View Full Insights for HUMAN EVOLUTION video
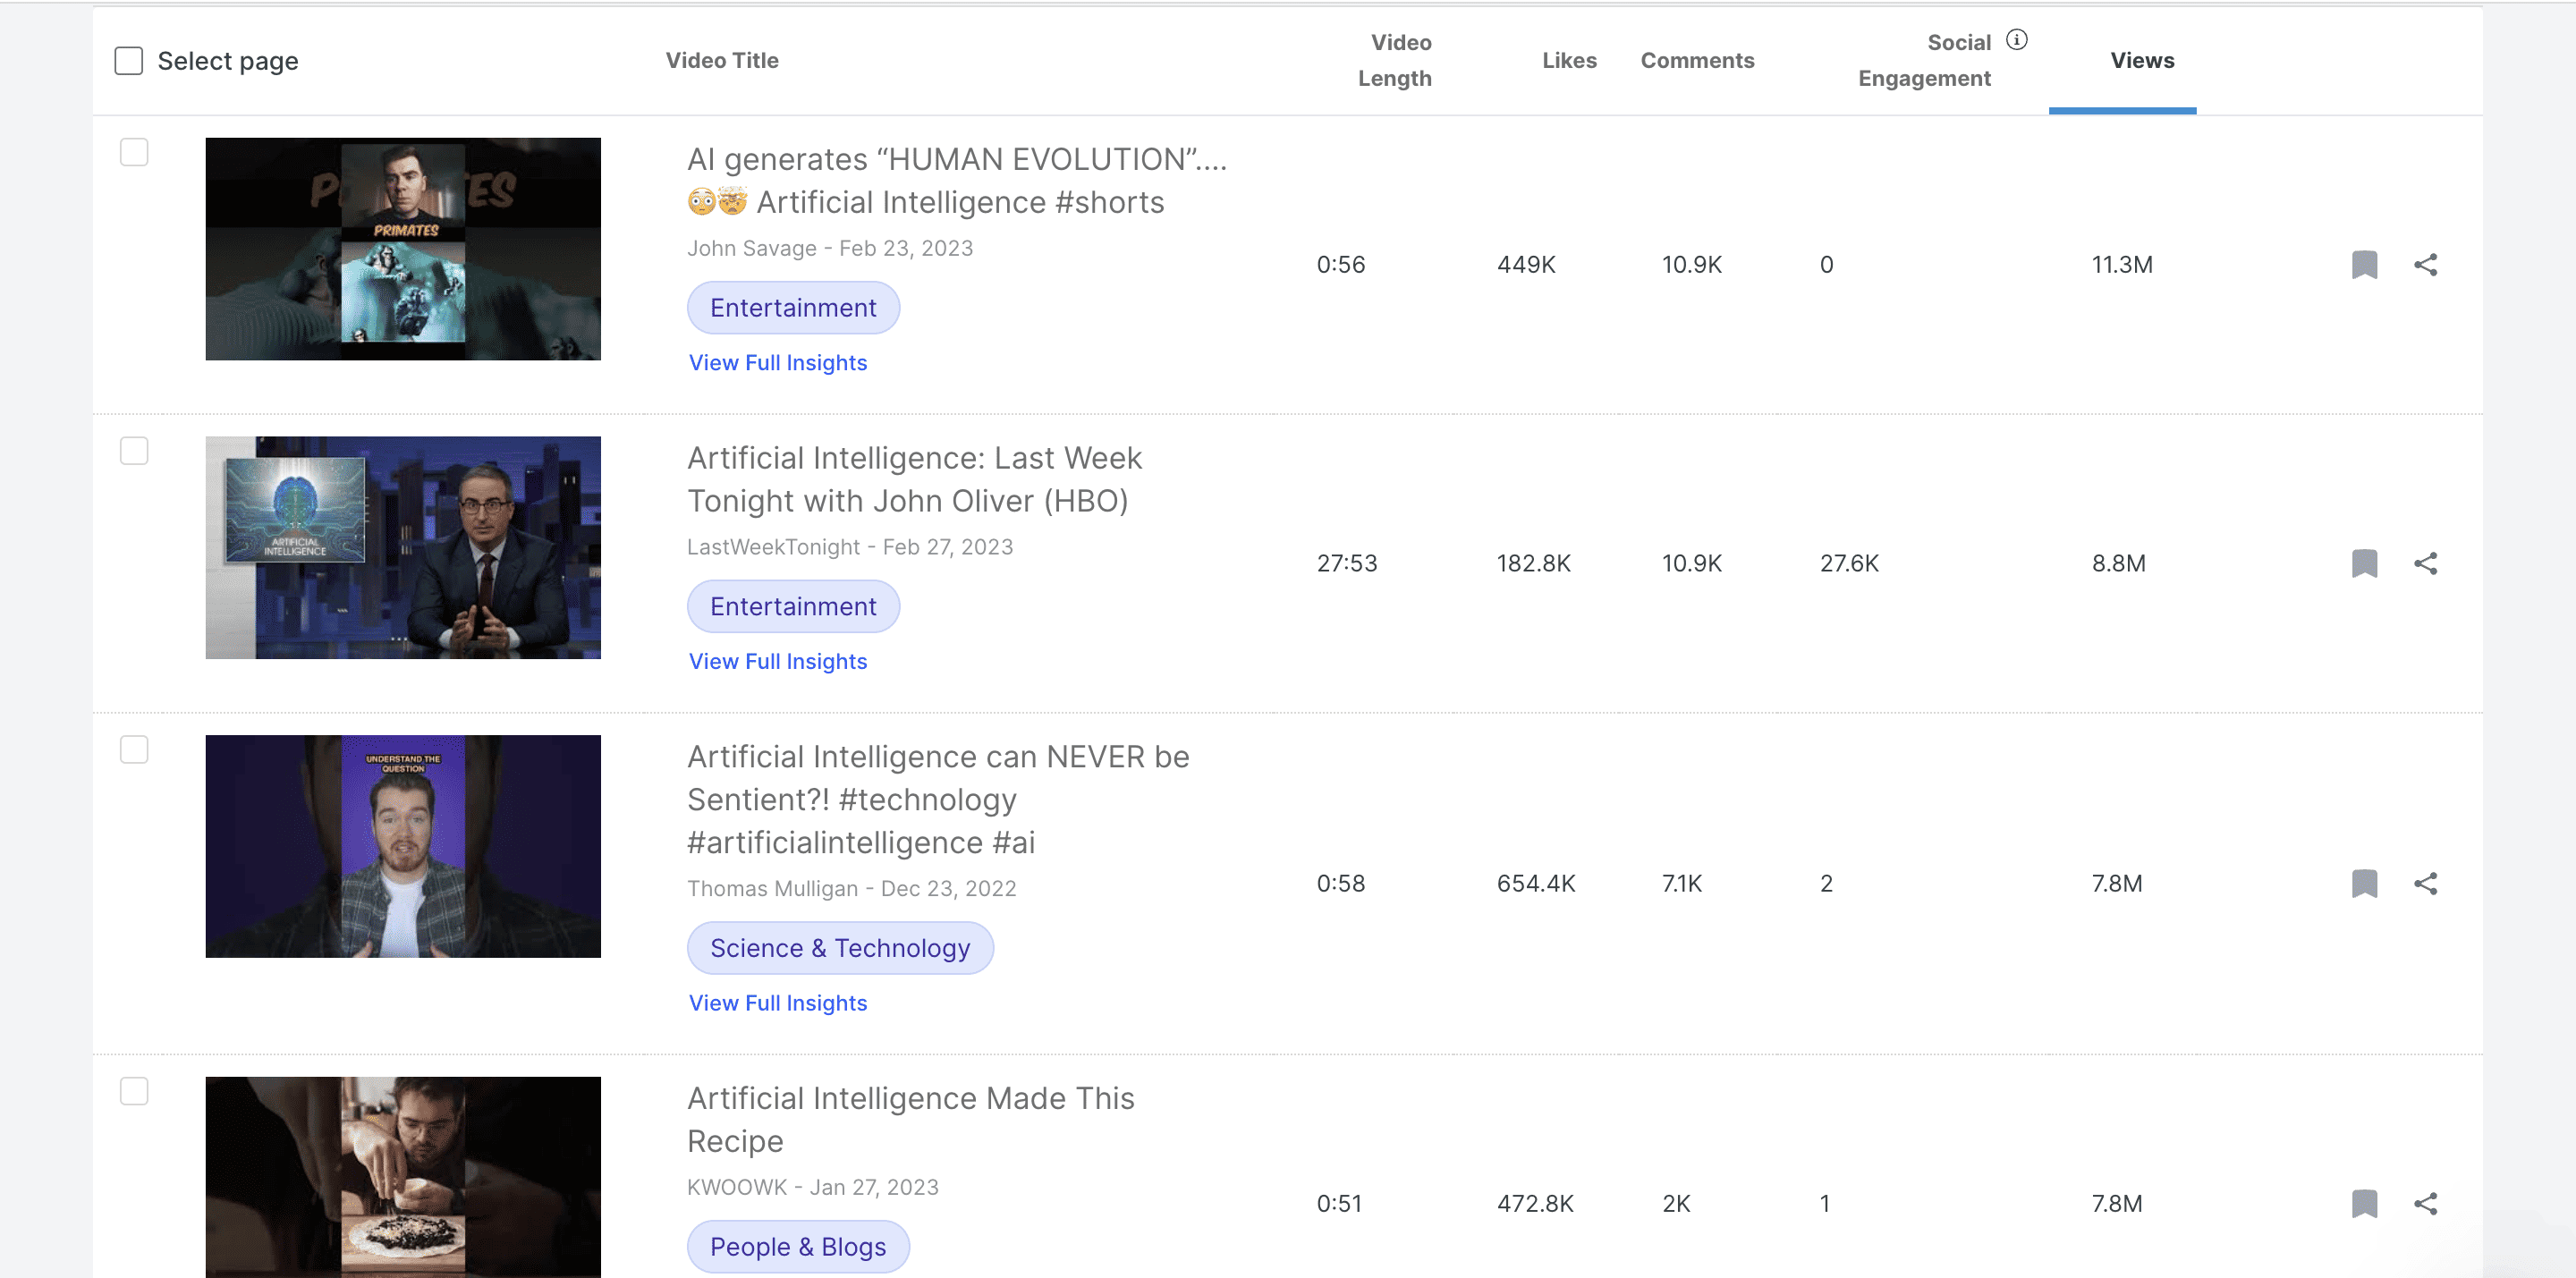 pyautogui.click(x=778, y=362)
